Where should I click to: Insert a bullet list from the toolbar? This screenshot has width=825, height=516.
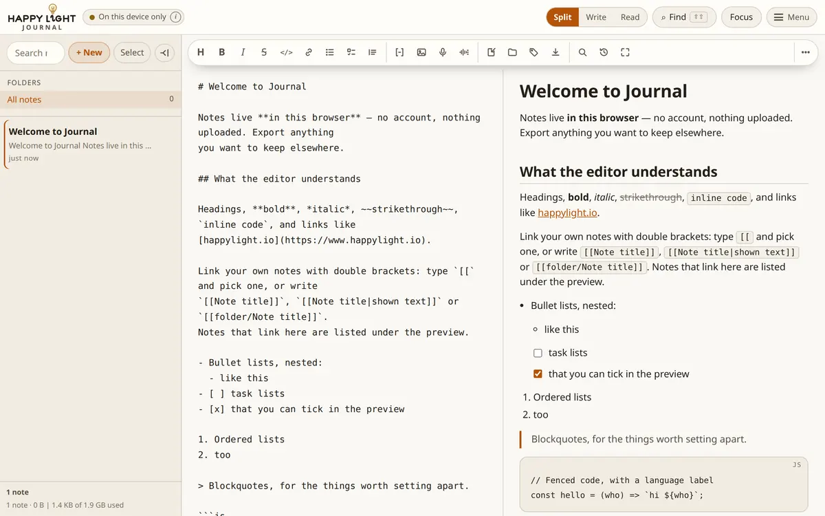coord(330,52)
